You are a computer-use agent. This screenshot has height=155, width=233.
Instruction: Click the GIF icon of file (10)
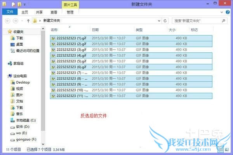pos(53,90)
